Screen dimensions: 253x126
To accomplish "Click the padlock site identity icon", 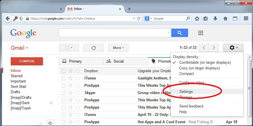I will pyautogui.click(x=28, y=19).
